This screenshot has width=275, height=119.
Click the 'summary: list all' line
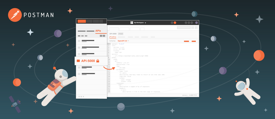click(123, 63)
